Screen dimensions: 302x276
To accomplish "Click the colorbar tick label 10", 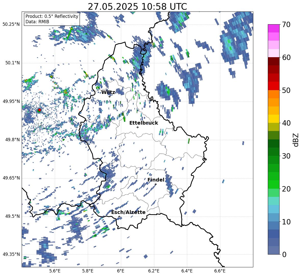I will (x=286, y=222).
